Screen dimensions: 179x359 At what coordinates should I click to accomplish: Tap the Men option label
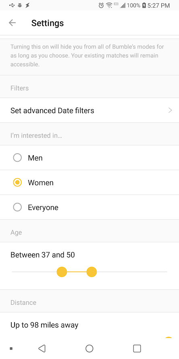pyautogui.click(x=35, y=158)
